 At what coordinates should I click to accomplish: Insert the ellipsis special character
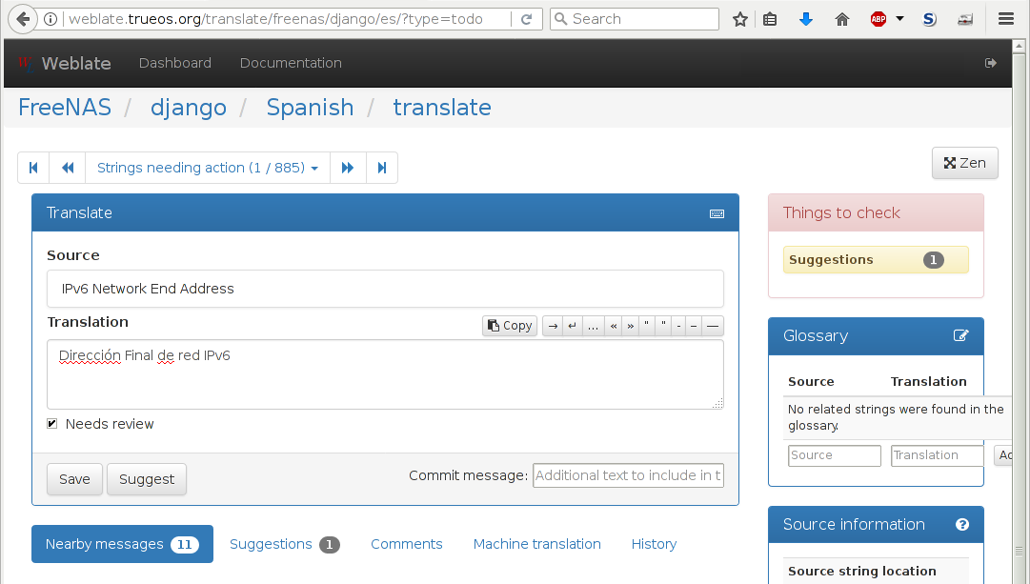click(x=593, y=325)
